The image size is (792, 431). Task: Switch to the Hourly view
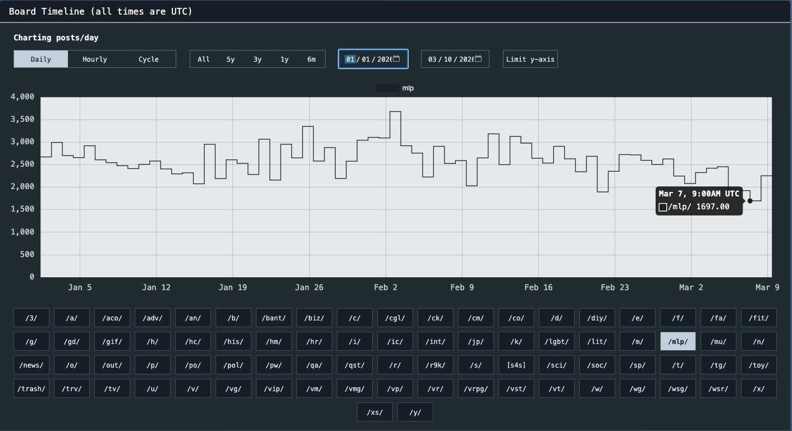coord(95,59)
